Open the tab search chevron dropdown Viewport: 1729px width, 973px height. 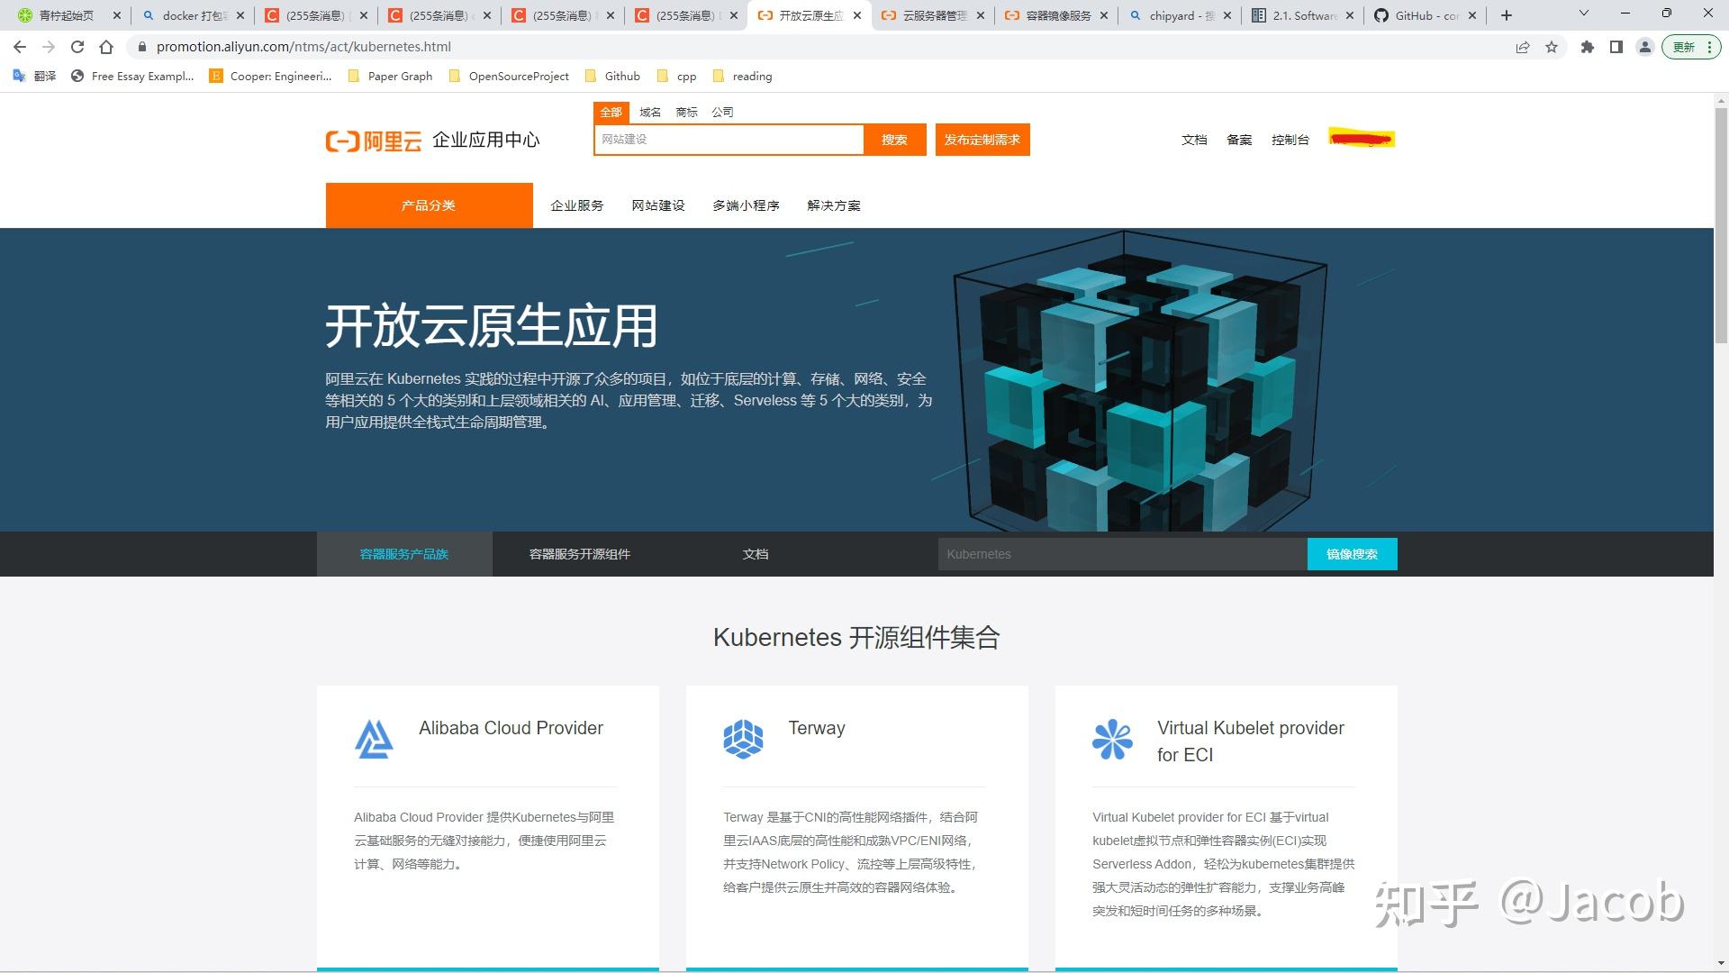pos(1582,14)
